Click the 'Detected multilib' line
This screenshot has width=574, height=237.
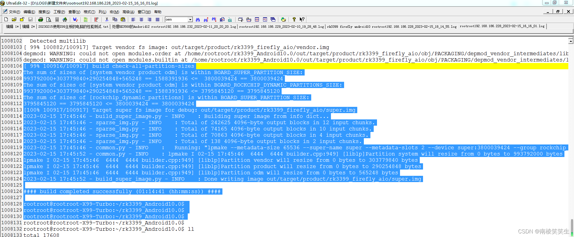coord(58,41)
